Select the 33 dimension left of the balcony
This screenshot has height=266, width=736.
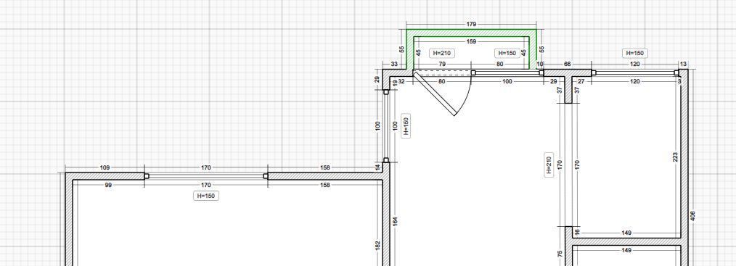coord(394,65)
